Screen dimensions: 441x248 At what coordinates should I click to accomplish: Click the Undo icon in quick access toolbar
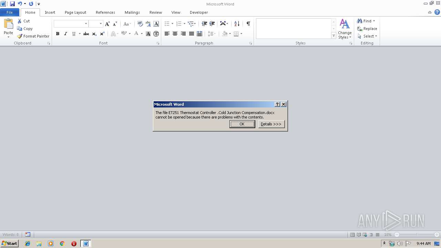pyautogui.click(x=20, y=4)
